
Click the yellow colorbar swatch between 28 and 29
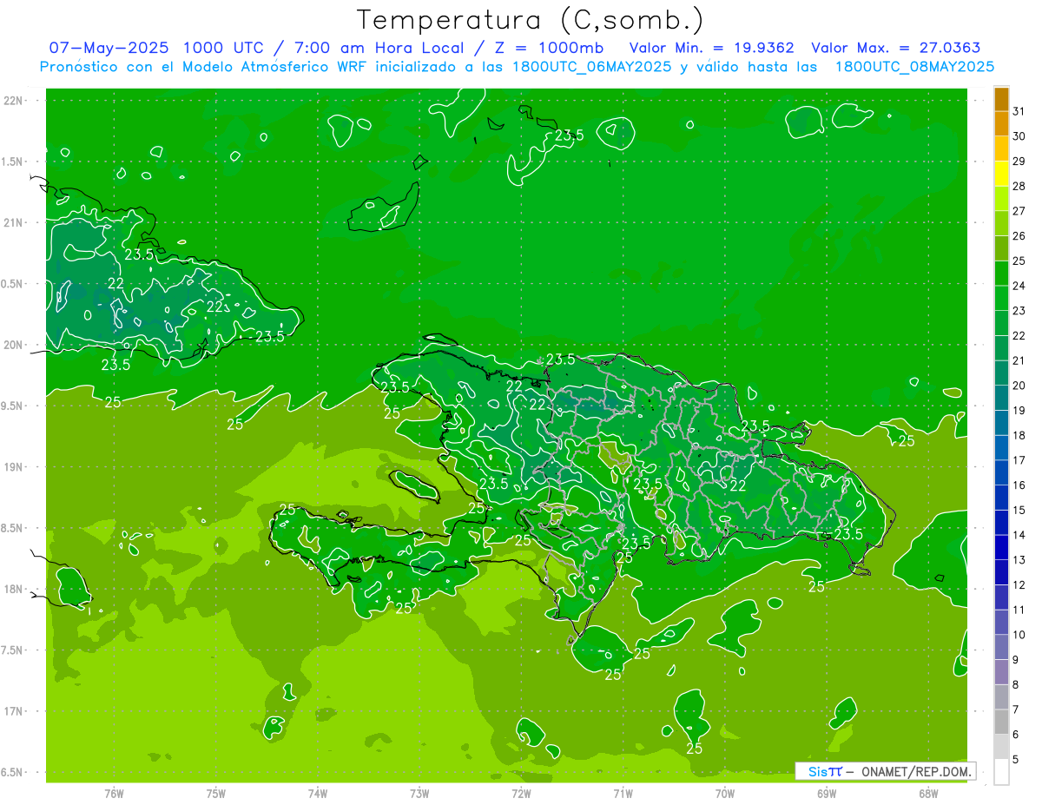1001,174
